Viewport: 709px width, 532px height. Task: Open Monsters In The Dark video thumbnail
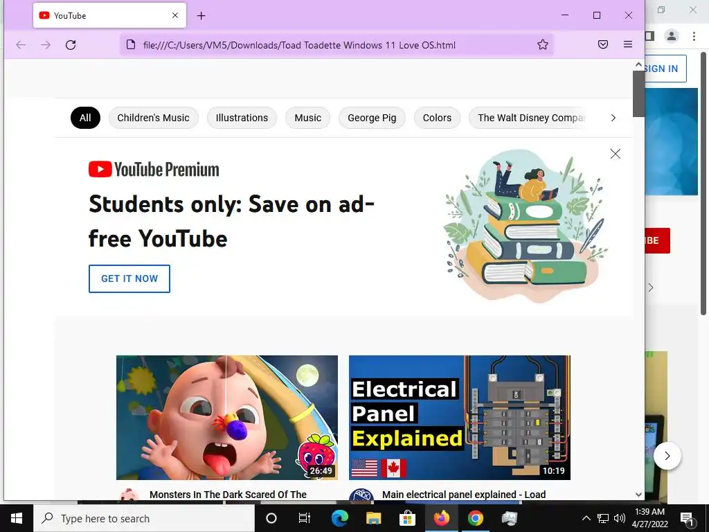pos(227,418)
